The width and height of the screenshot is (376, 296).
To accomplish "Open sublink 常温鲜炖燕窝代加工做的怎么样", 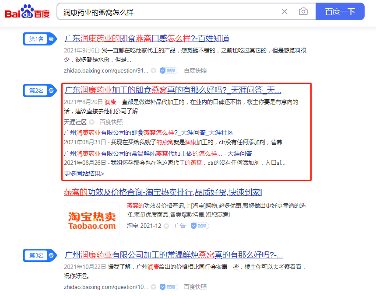I will tap(158, 153).
